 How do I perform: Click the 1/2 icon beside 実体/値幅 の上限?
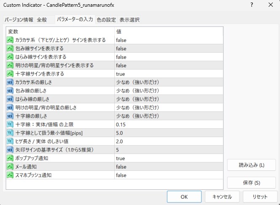[10, 124]
